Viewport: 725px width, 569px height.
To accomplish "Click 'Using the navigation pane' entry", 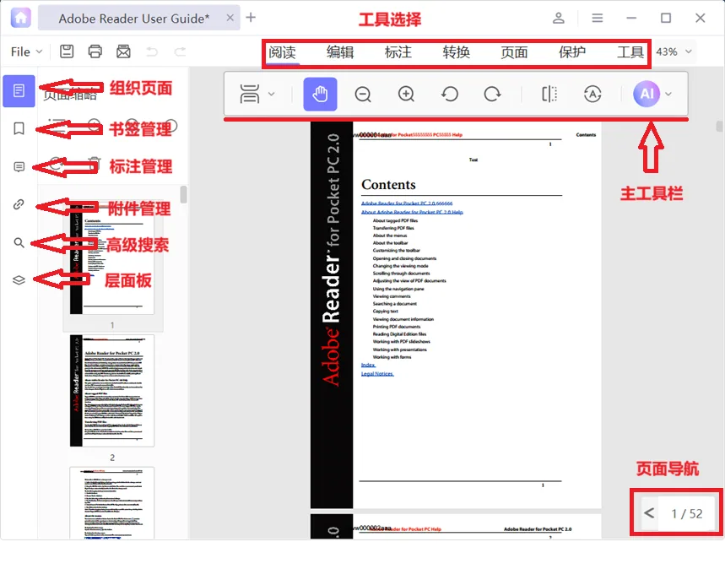I will pos(398,289).
